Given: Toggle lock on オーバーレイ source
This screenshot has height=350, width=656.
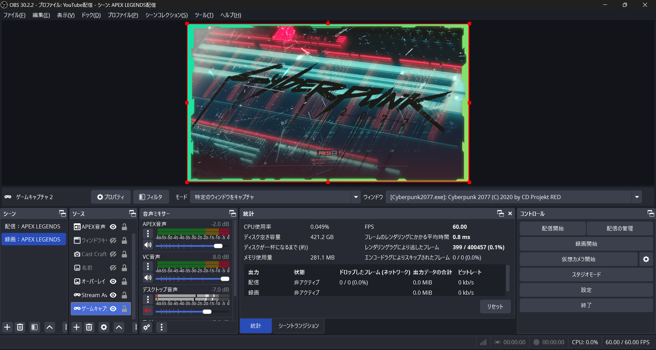Looking at the screenshot, I should (124, 281).
